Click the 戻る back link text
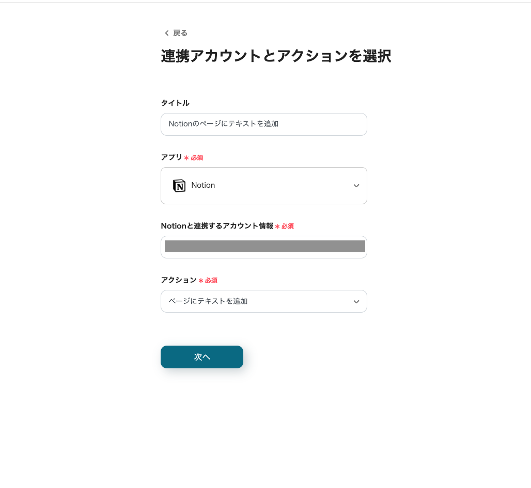Screen dimensions: 531x488 (x=180, y=33)
